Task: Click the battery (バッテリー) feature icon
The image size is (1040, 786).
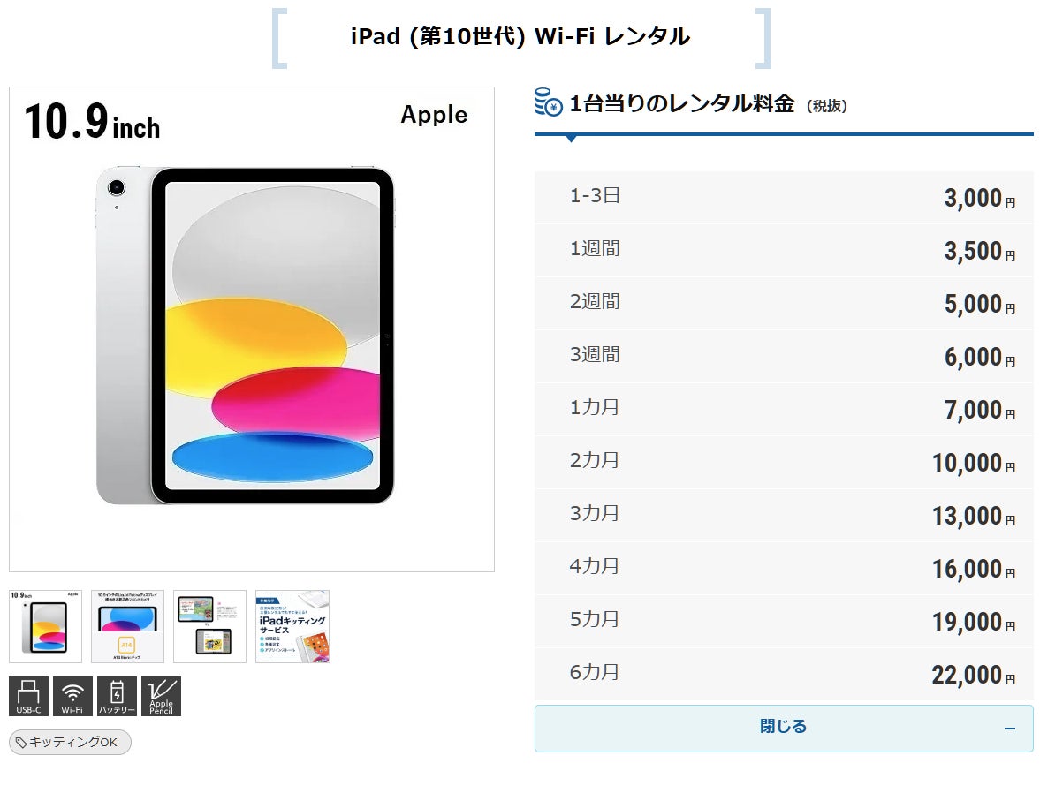Action: (117, 696)
